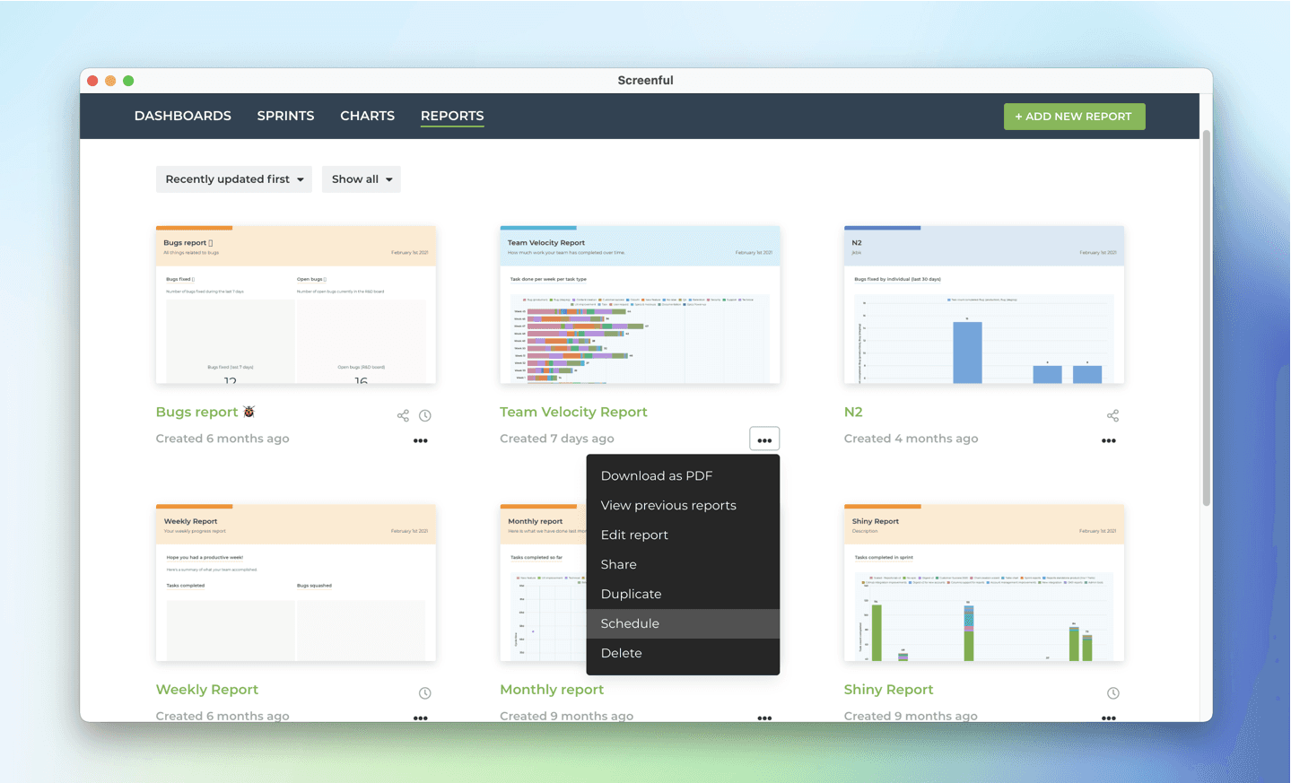
Task: Open the three-dot menu for Bugs report
Action: point(421,440)
